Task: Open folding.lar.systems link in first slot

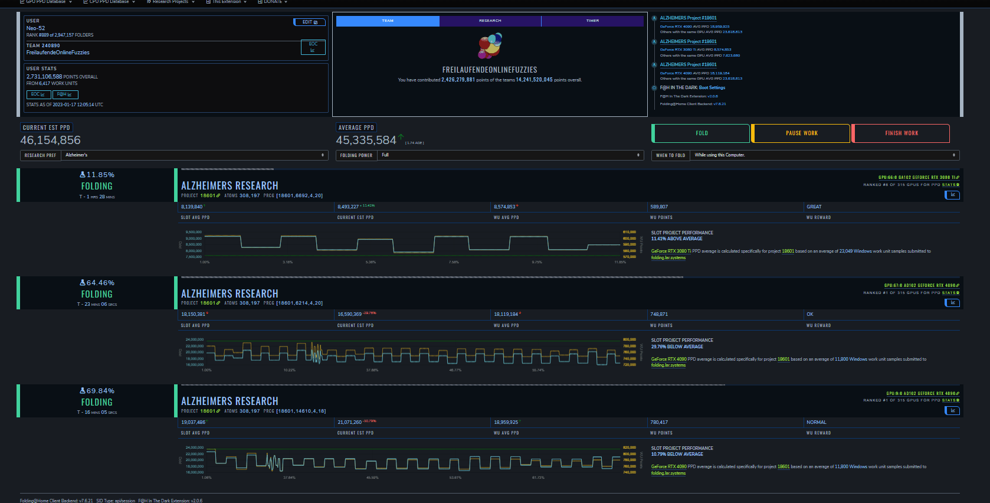Action: tap(668, 257)
